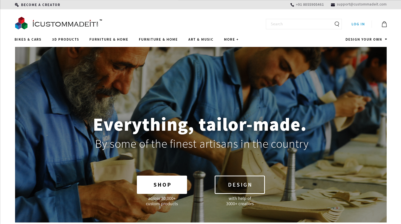This screenshot has width=401, height=224.
Task: Open the 3D Products category
Action: coord(66,39)
